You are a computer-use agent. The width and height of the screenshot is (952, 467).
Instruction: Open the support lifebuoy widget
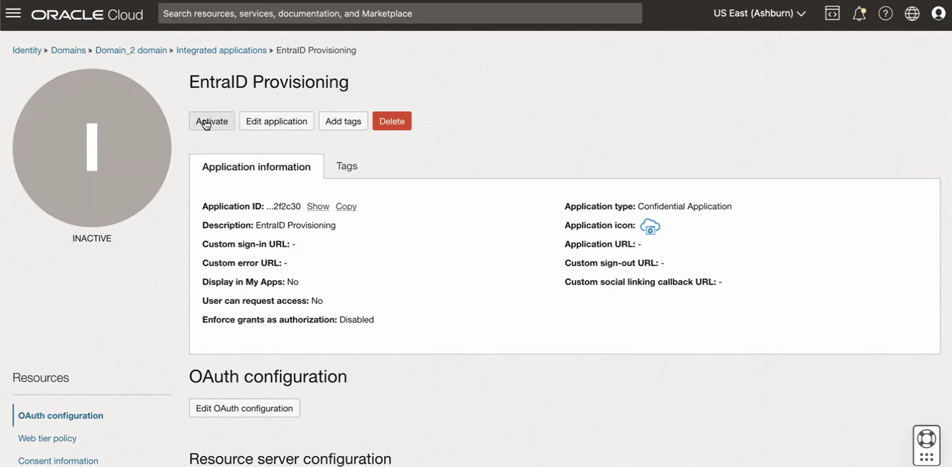coord(927,439)
